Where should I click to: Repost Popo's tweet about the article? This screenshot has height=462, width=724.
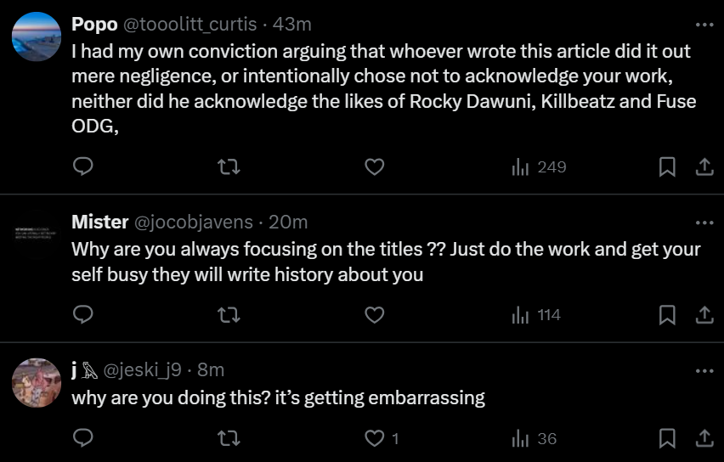click(229, 167)
